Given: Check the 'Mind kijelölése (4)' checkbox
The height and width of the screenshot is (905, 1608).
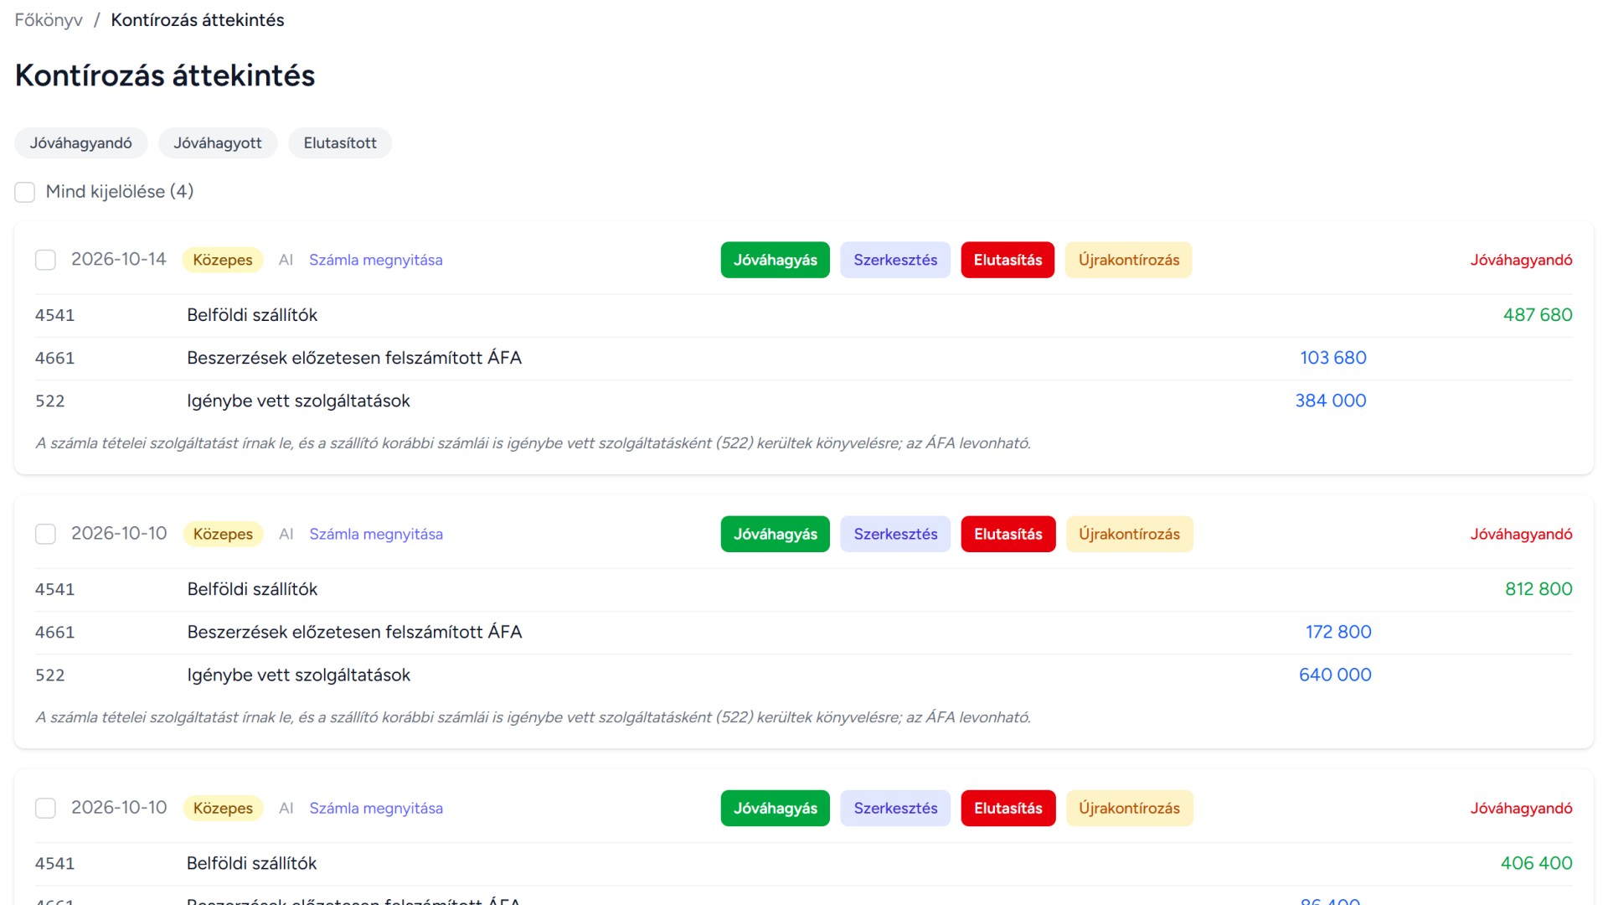Looking at the screenshot, I should click(x=25, y=192).
